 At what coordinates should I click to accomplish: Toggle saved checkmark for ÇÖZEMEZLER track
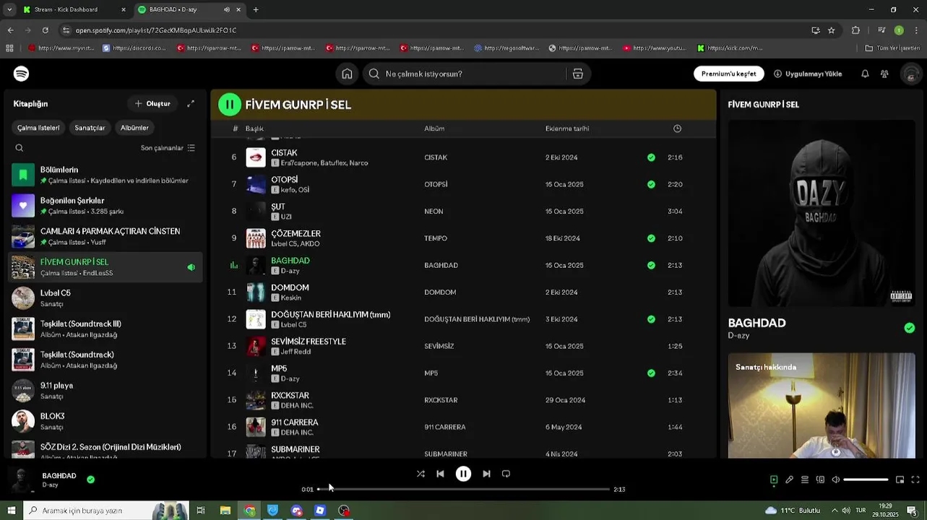click(x=651, y=238)
